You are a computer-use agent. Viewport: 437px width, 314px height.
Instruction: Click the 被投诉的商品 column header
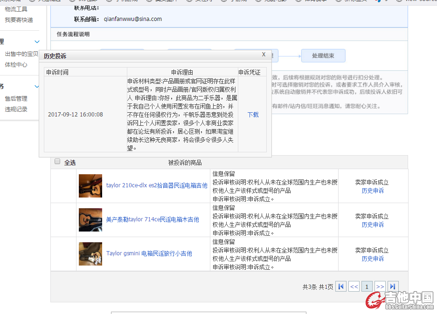tap(185, 163)
